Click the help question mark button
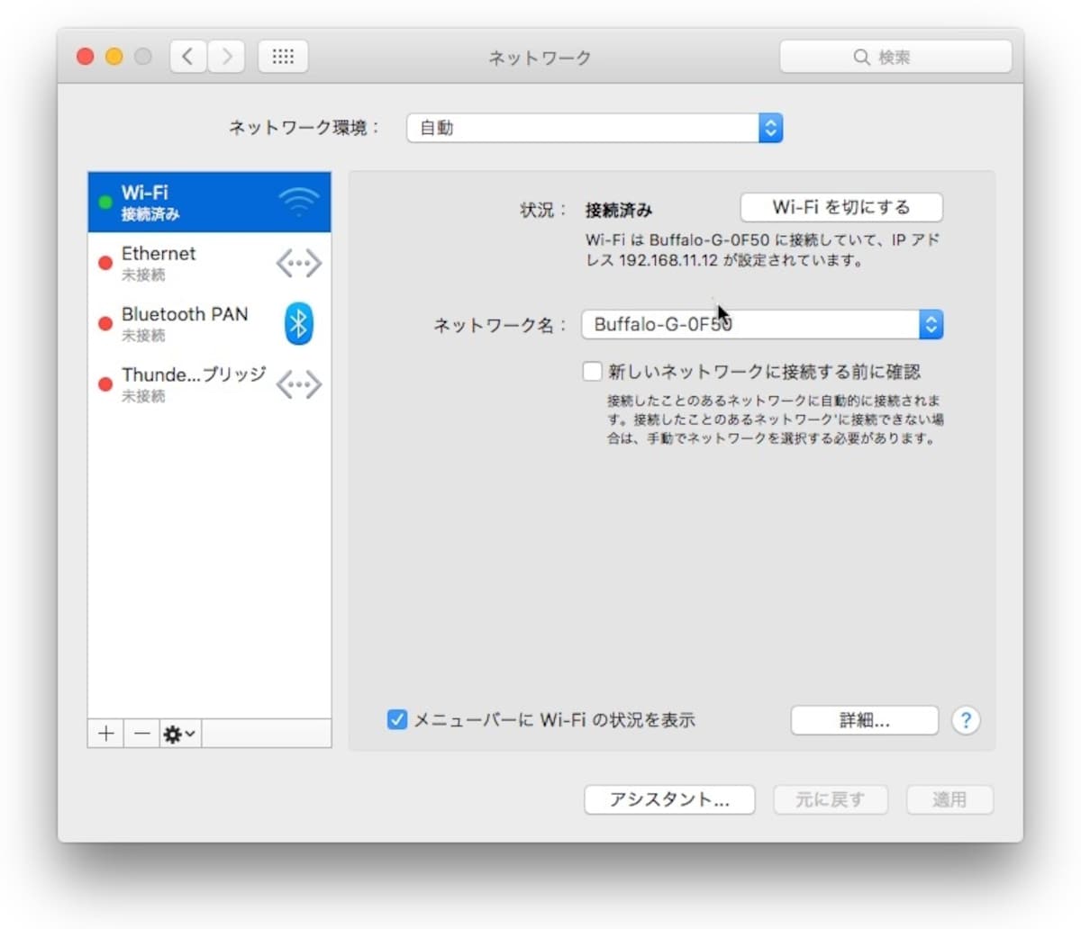The width and height of the screenshot is (1081, 929). point(966,720)
